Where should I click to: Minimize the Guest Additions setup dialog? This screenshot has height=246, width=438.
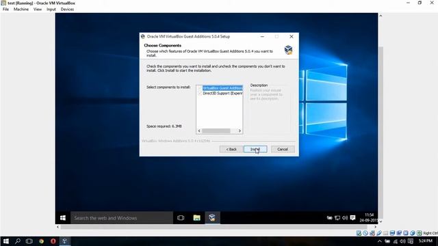click(x=262, y=36)
